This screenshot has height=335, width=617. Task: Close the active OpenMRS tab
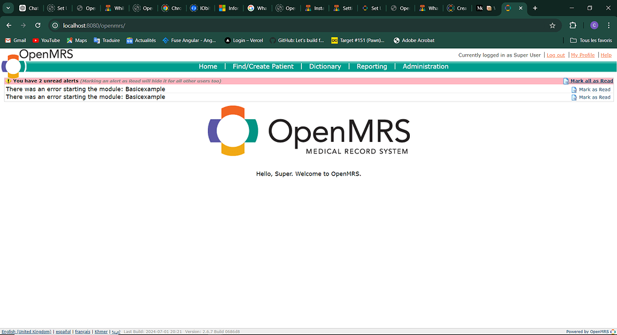click(x=521, y=8)
